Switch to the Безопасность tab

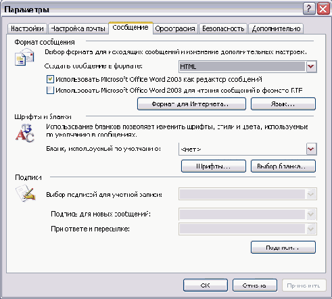pyautogui.click(x=223, y=28)
